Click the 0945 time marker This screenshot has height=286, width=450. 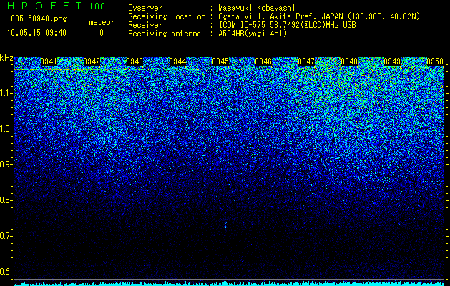tap(220, 61)
